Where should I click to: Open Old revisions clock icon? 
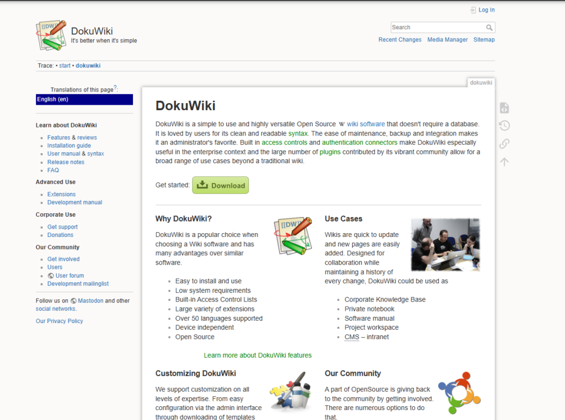coord(504,126)
